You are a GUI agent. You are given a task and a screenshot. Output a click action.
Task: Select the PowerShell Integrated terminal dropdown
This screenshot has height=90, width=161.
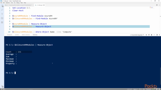point(137,35)
